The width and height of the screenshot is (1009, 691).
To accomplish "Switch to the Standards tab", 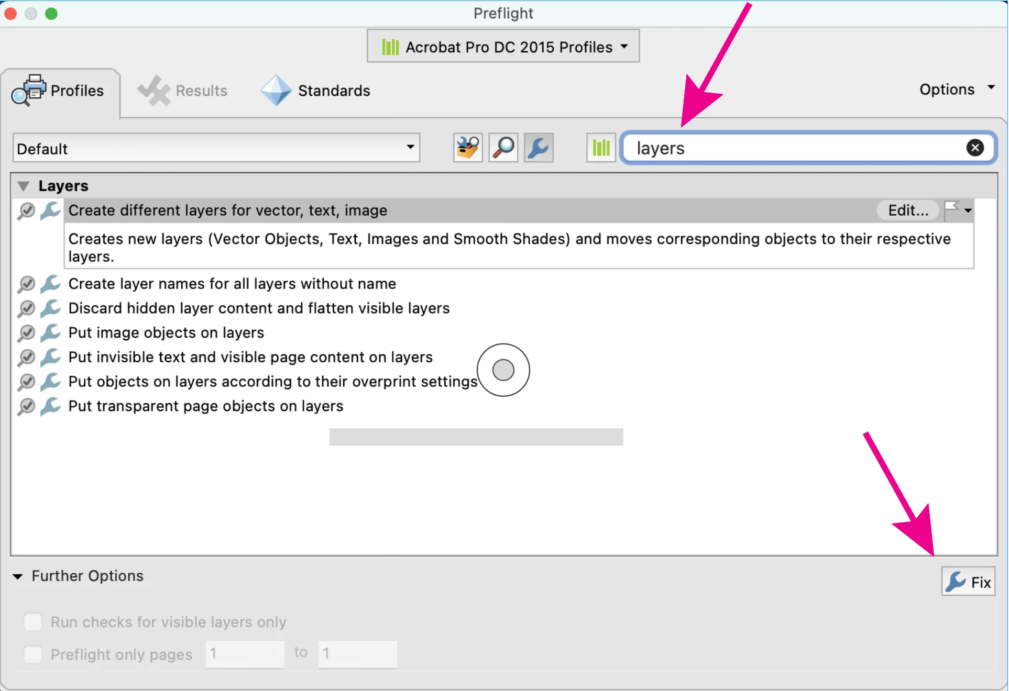I will point(316,91).
